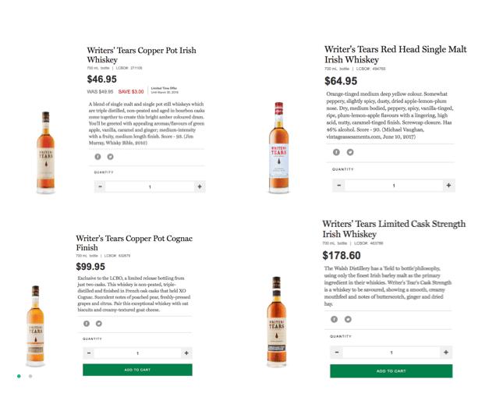Decrease quantity of Limited Cask Strength whiskey
Viewport: 503px width, 397px height.
point(337,353)
